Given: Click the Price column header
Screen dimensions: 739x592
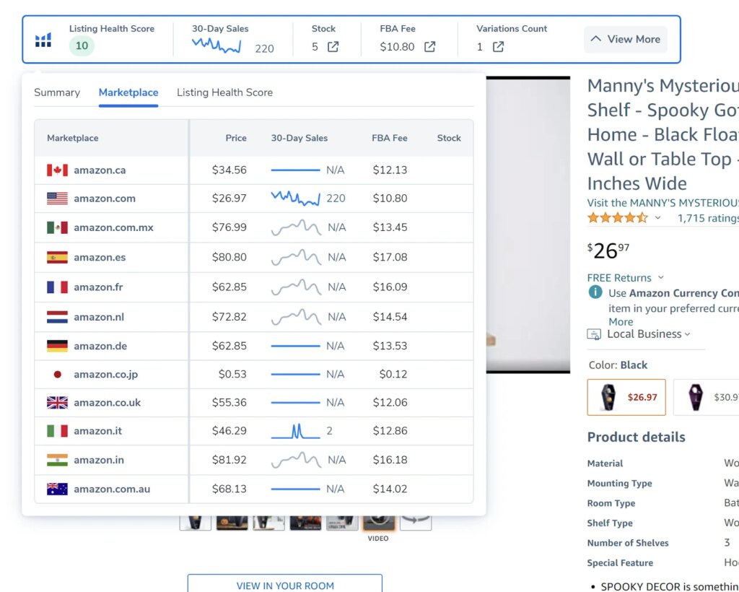Looking at the screenshot, I should pos(236,138).
